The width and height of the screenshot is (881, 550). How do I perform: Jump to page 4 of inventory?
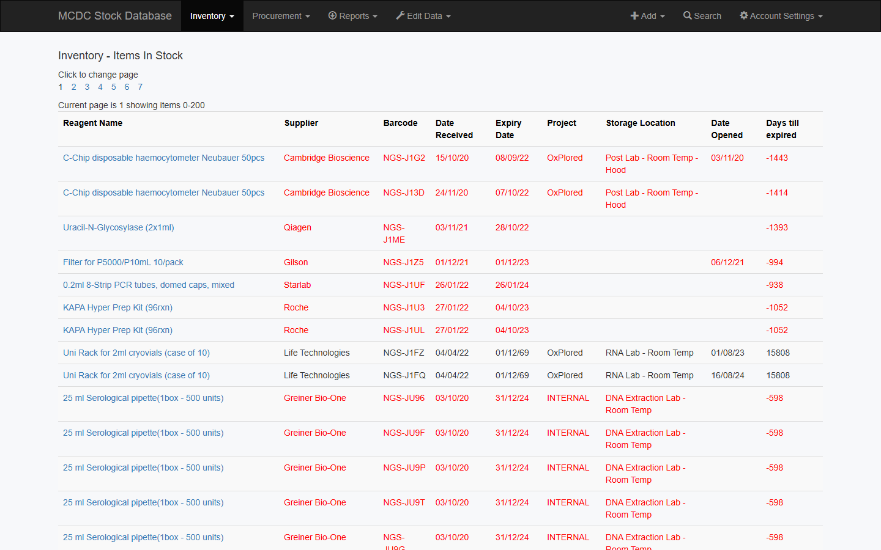(x=100, y=87)
